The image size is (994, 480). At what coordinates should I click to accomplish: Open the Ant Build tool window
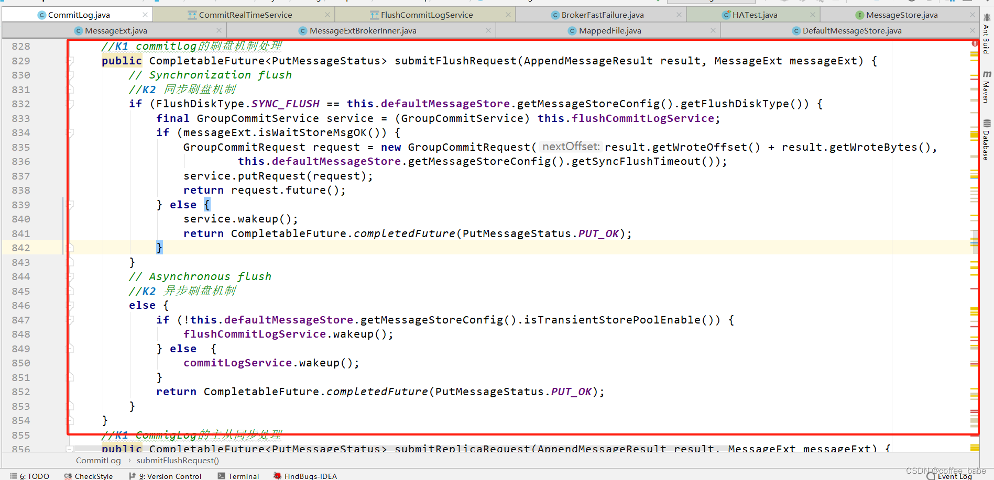(x=987, y=35)
